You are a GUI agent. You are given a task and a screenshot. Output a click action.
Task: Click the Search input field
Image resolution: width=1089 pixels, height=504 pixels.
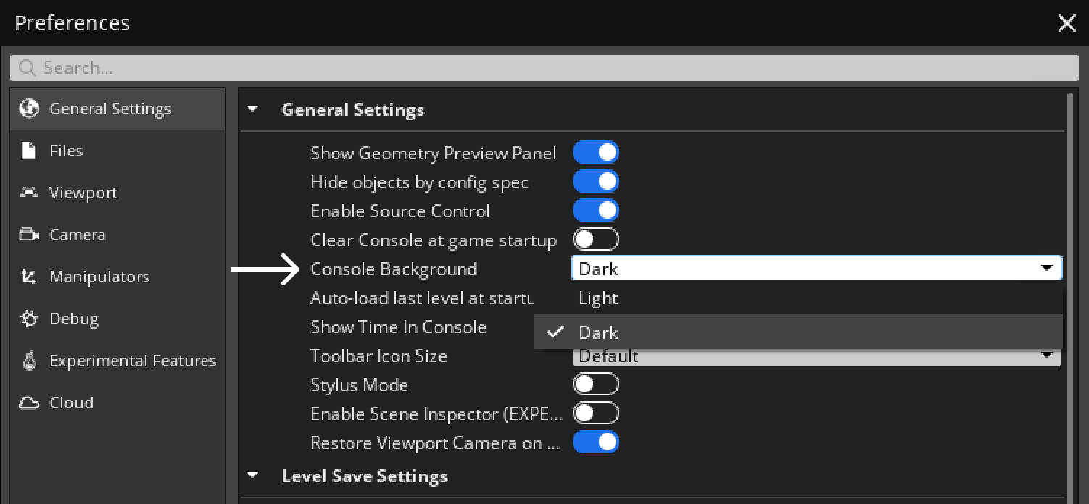[290, 67]
